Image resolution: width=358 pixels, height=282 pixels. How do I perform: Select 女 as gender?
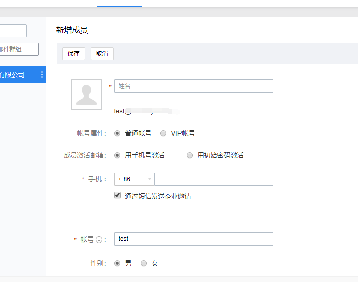point(144,263)
